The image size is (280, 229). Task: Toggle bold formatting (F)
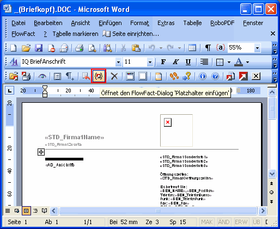(163, 62)
